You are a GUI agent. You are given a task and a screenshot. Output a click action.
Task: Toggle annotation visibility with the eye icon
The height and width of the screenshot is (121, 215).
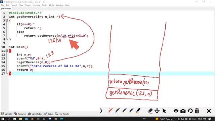coord(176,111)
